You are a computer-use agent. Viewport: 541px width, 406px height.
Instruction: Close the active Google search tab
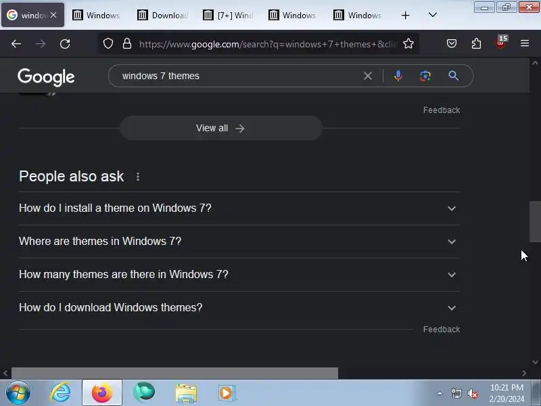pyautogui.click(x=53, y=15)
